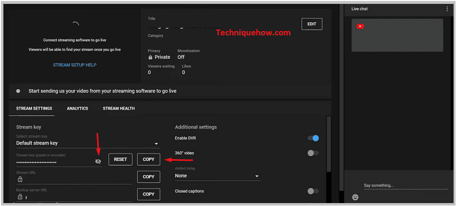456x206 pixels.
Task: Click RESET to reset the stream key
Action: pyautogui.click(x=120, y=159)
